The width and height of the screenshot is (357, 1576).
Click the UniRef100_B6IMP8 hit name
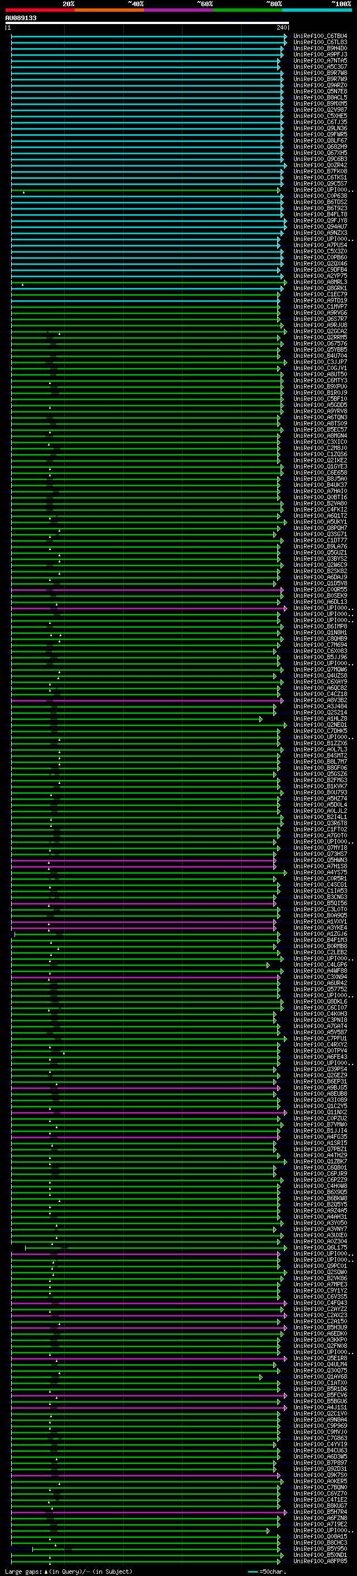(320, 627)
